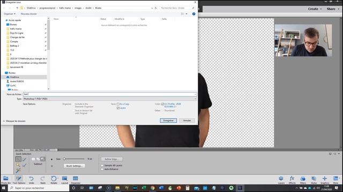Open the Photo Bin panel
Image resolution: width=343 pixels, height=192 pixels.
pyautogui.click(x=6, y=180)
